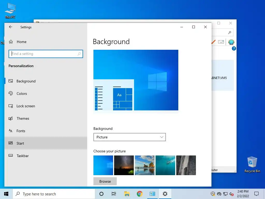Image resolution: width=265 pixels, height=199 pixels.
Task: Select Background in Personalization sidebar
Action: [x=46, y=81]
